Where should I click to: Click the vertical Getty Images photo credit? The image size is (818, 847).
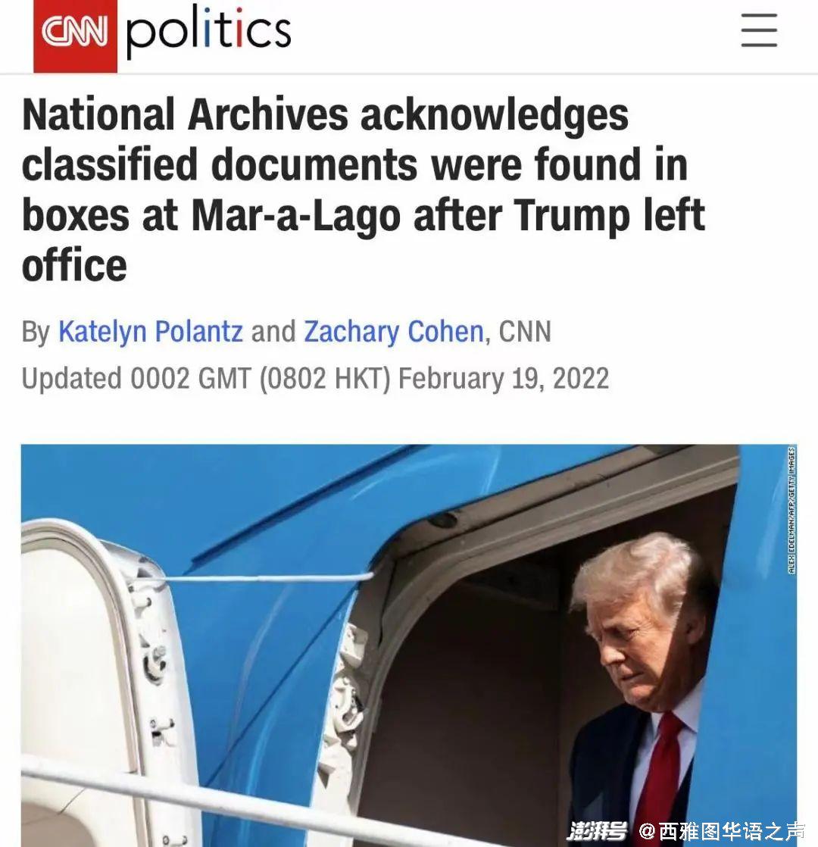[x=791, y=510]
